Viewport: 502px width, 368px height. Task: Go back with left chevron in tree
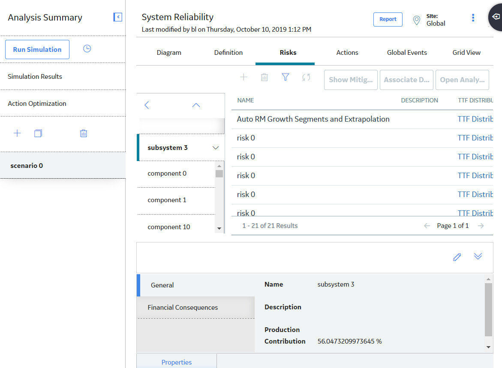[147, 105]
